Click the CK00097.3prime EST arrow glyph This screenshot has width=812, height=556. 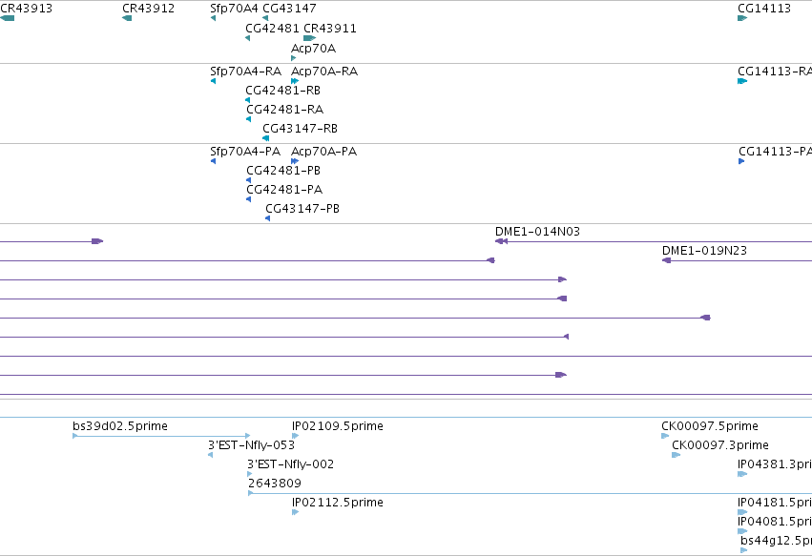click(676, 455)
